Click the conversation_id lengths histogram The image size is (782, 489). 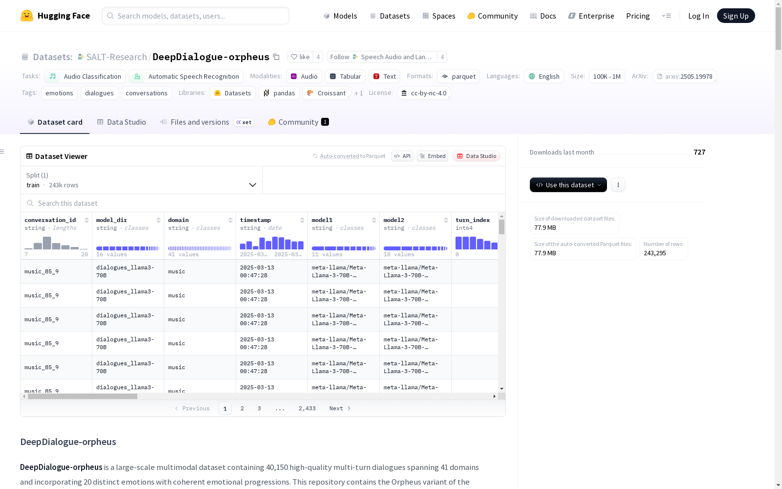56,243
